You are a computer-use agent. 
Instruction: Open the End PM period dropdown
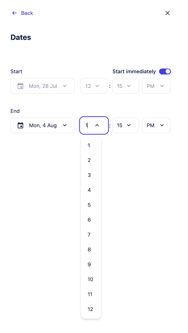(x=156, y=125)
